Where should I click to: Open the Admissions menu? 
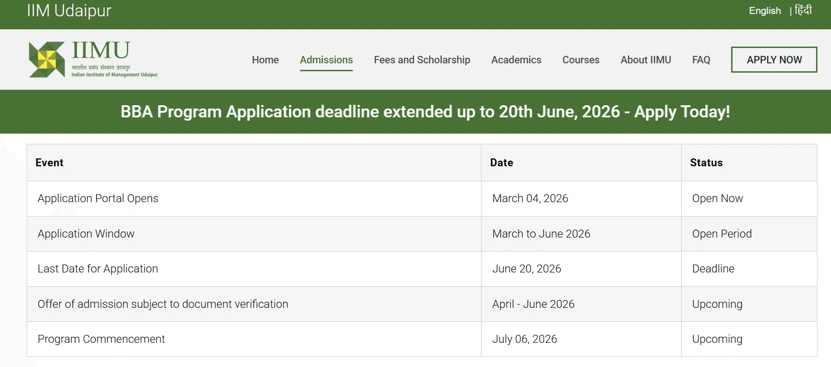click(x=326, y=60)
